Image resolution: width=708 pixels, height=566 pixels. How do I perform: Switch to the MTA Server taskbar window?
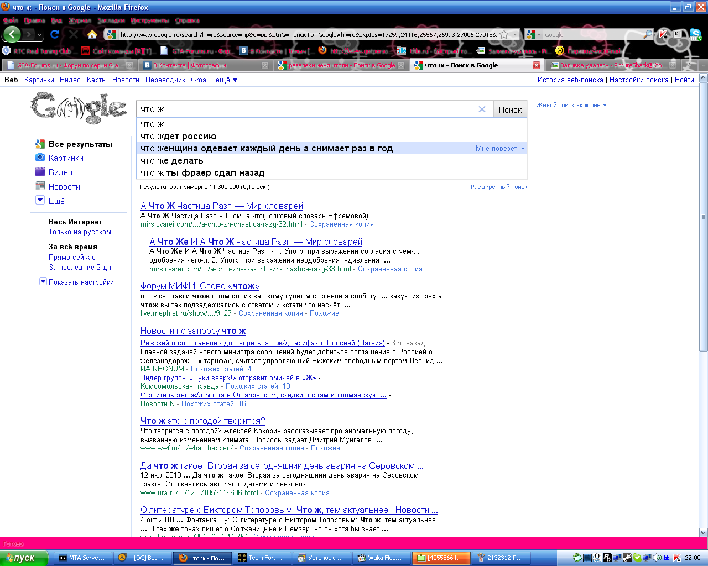pos(82,558)
